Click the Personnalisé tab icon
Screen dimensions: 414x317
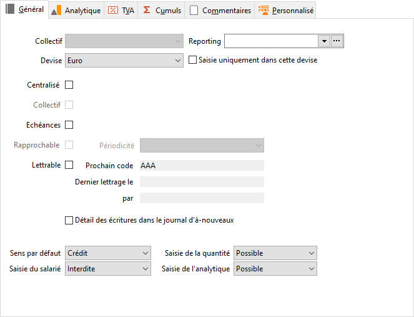point(264,10)
